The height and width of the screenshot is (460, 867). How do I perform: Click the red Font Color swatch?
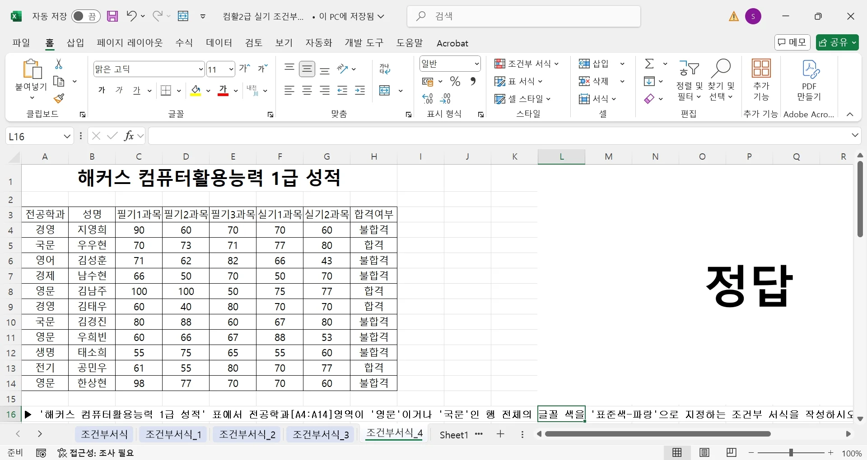click(x=223, y=91)
